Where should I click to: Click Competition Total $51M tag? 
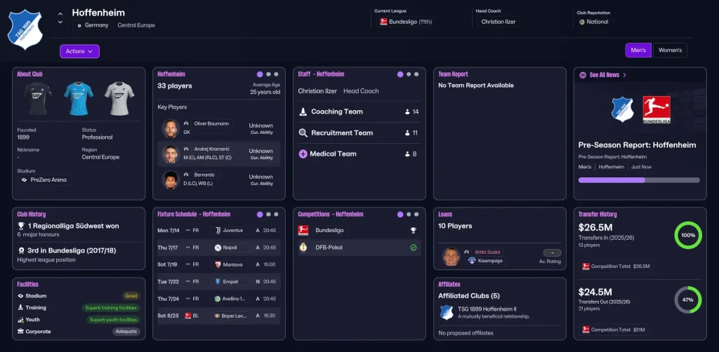614,330
